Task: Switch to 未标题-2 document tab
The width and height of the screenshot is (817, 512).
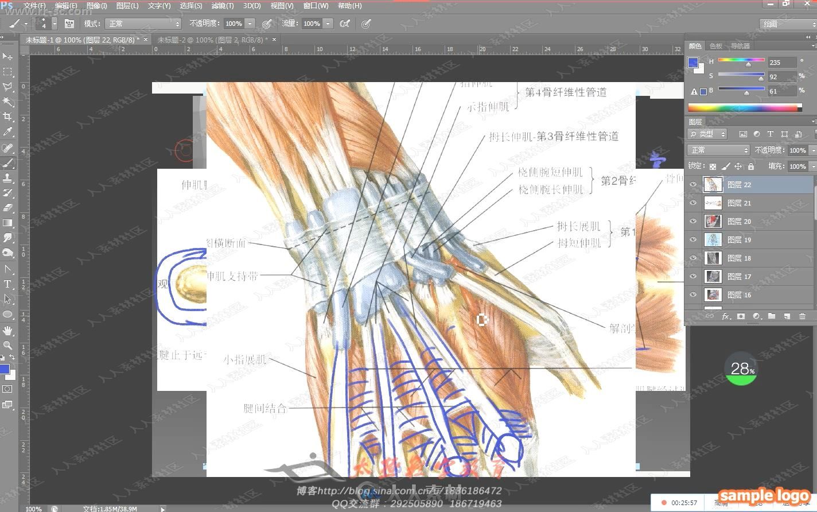Action: [212, 40]
